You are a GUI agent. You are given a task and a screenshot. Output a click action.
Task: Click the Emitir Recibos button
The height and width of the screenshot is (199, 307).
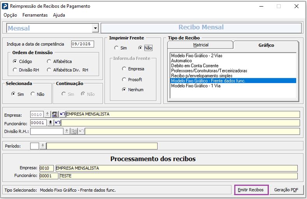click(251, 190)
